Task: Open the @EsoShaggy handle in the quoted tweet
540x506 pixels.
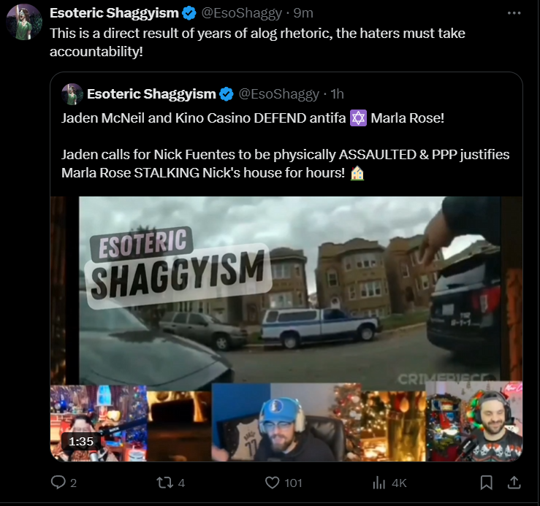Action: pos(278,94)
